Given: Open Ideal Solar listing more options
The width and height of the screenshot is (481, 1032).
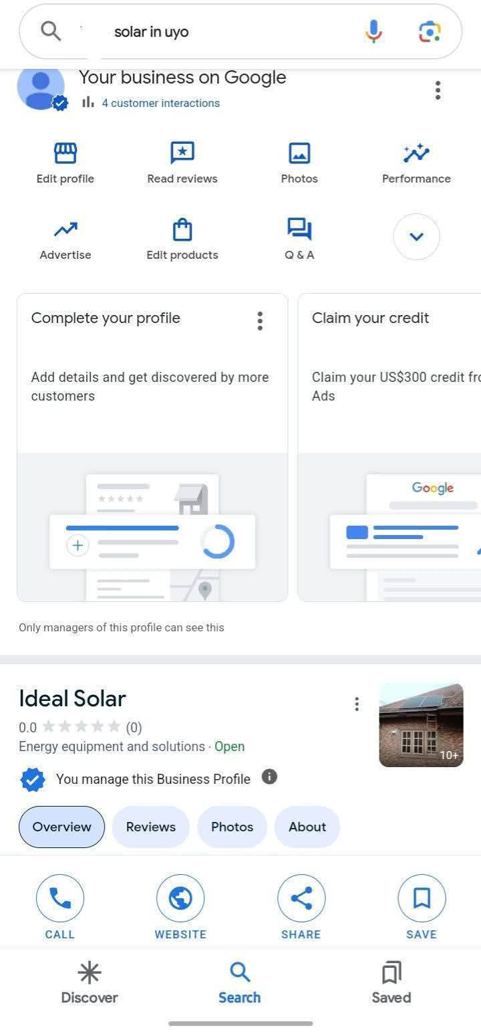Looking at the screenshot, I should pos(357,704).
